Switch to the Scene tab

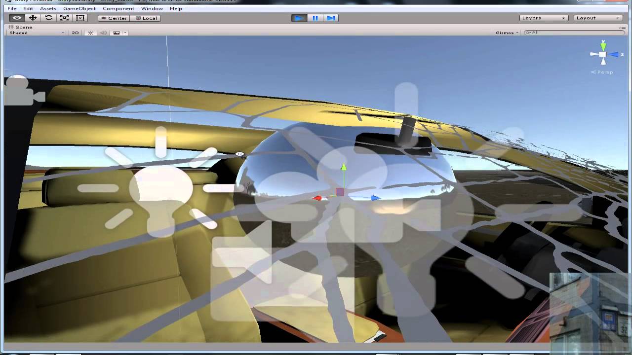pos(21,27)
